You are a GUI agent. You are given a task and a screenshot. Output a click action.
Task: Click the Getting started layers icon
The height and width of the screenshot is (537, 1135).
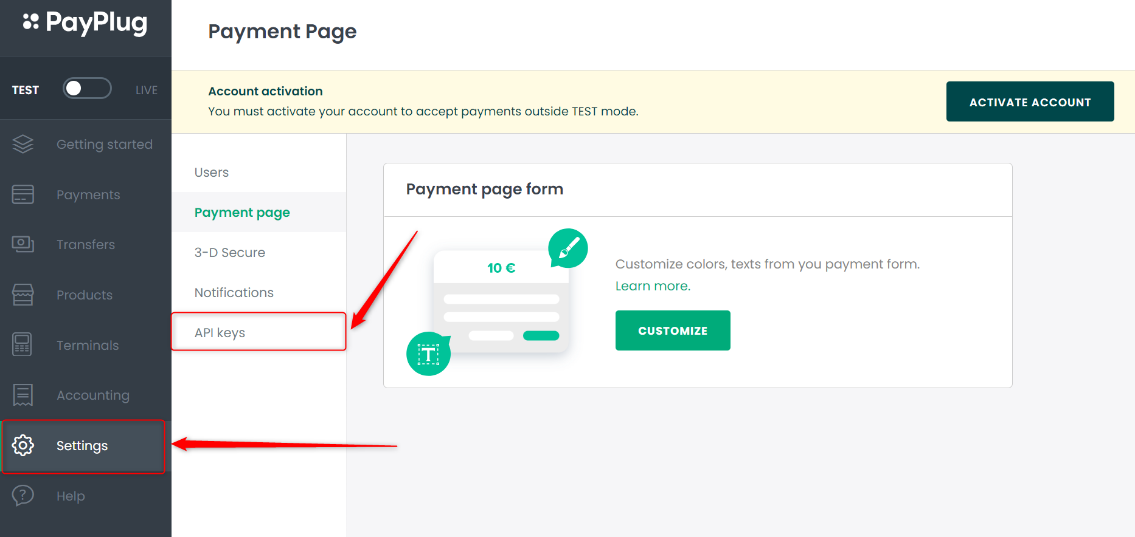click(x=23, y=145)
